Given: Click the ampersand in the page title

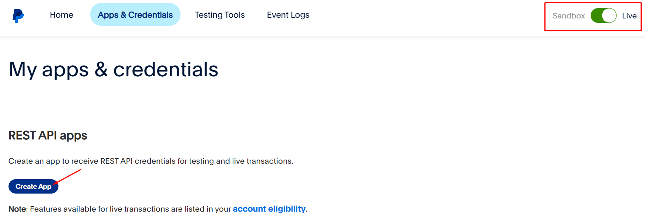Looking at the screenshot, I should [x=101, y=69].
